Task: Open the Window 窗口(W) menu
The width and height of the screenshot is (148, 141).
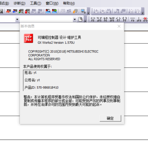Action: tap(52, 3)
